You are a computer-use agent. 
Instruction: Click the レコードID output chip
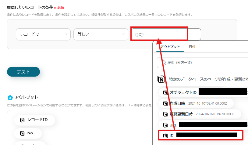click(x=34, y=120)
